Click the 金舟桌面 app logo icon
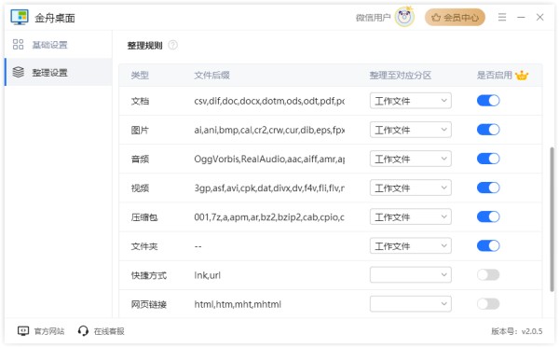The width and height of the screenshot is (559, 348). pos(20,17)
